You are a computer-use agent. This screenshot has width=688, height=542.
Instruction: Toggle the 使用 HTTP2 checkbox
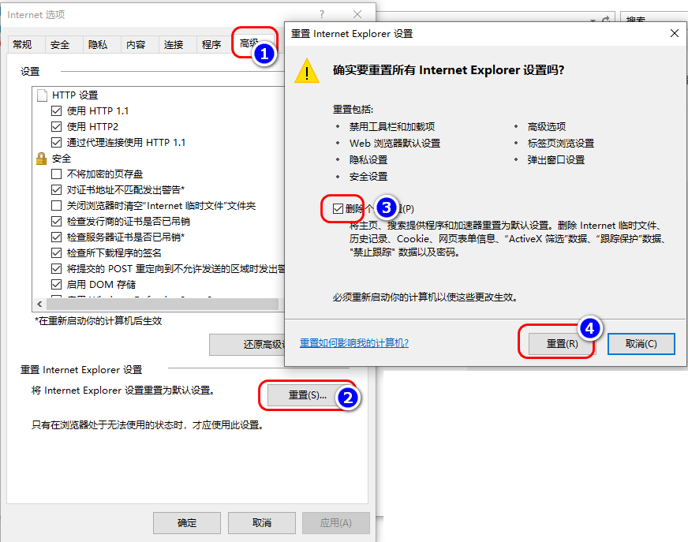(x=56, y=127)
